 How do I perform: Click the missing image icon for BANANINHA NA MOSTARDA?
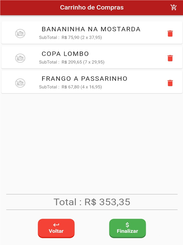pyautogui.click(x=20, y=33)
